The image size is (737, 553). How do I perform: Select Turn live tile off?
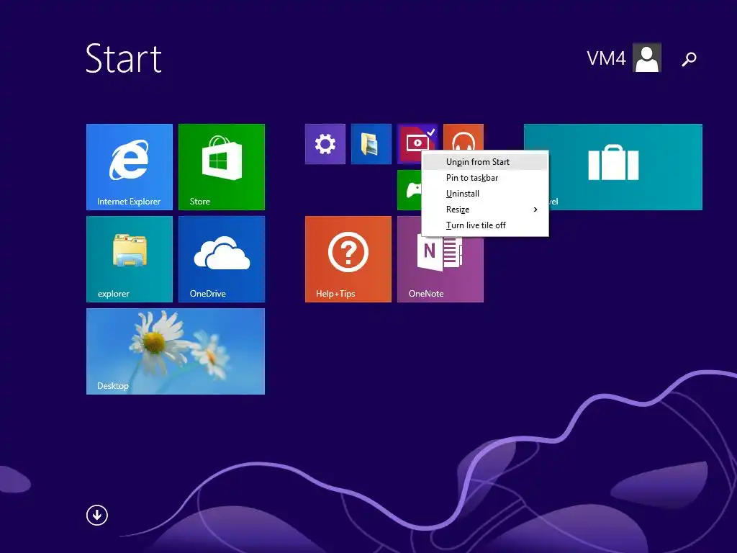(x=485, y=225)
